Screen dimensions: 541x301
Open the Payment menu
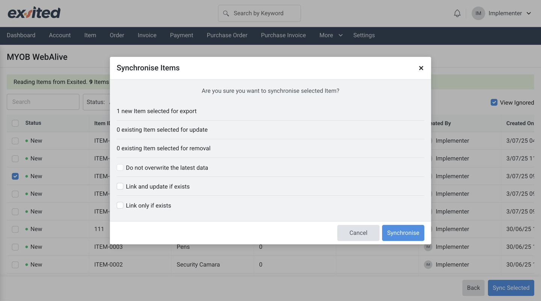click(x=181, y=35)
